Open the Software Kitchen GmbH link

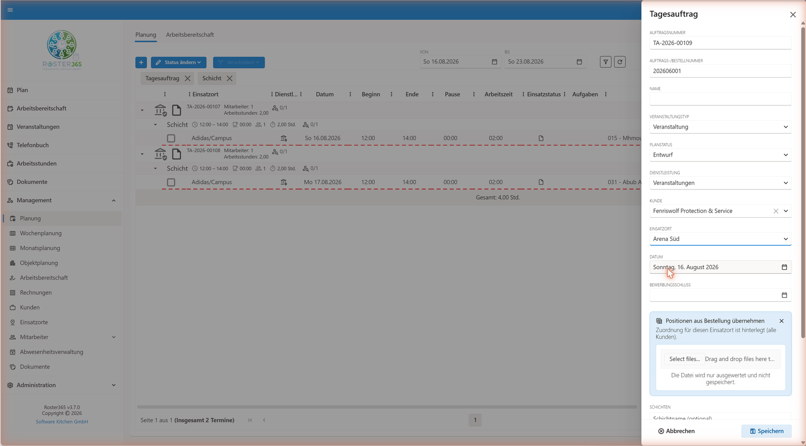point(62,422)
